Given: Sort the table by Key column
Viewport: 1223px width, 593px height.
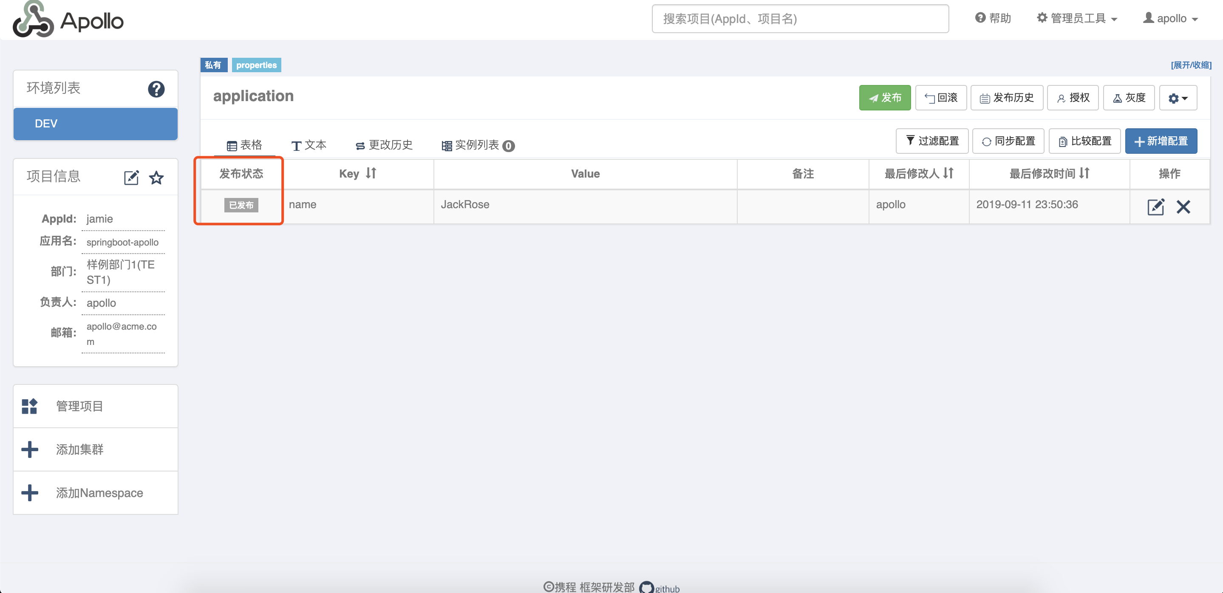Looking at the screenshot, I should pyautogui.click(x=371, y=173).
